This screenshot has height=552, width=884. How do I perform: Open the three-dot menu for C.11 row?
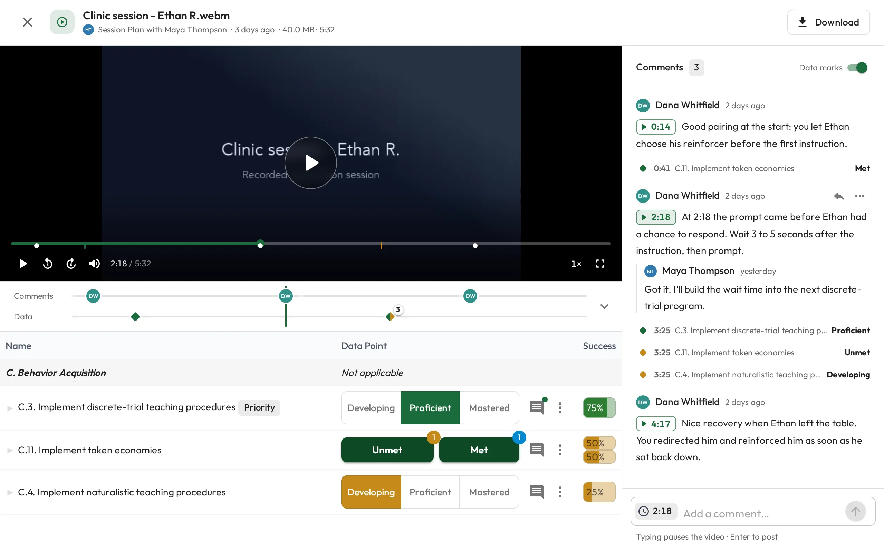560,450
